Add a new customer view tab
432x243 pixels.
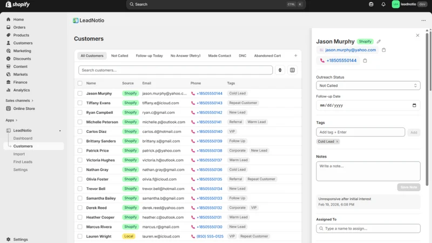295,56
